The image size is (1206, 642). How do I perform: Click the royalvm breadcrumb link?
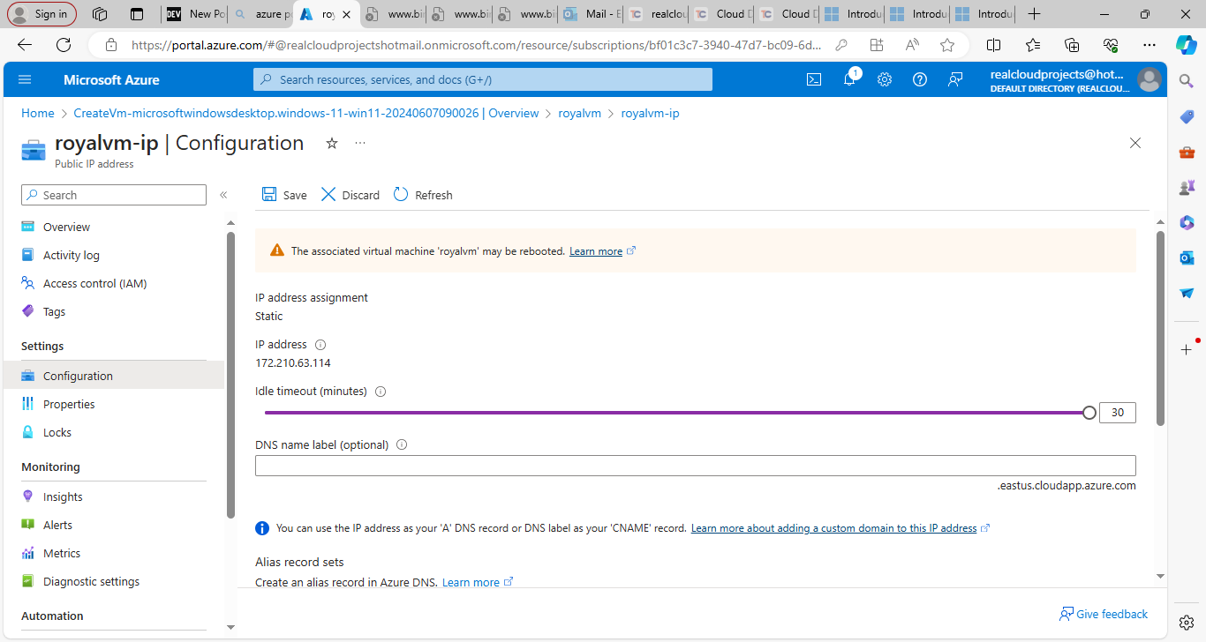coord(579,113)
